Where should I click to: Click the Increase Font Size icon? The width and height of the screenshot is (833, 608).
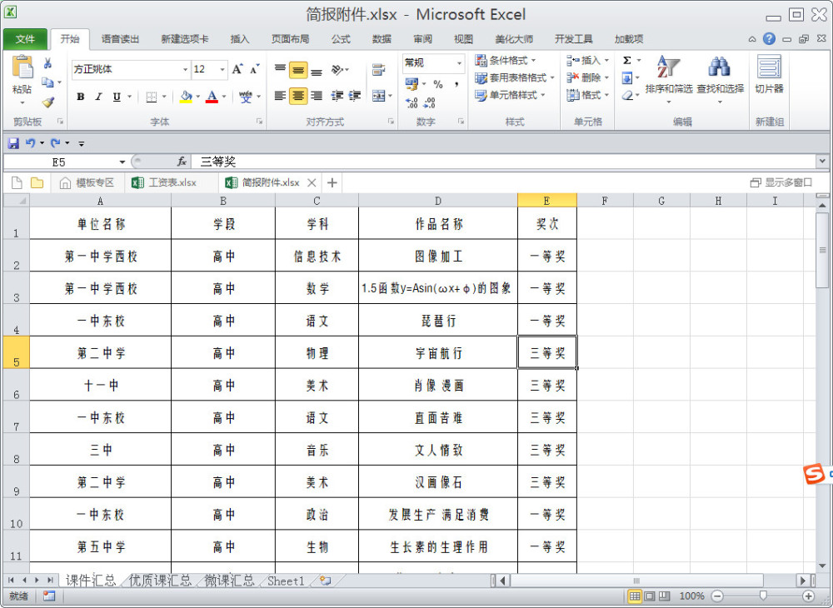237,70
